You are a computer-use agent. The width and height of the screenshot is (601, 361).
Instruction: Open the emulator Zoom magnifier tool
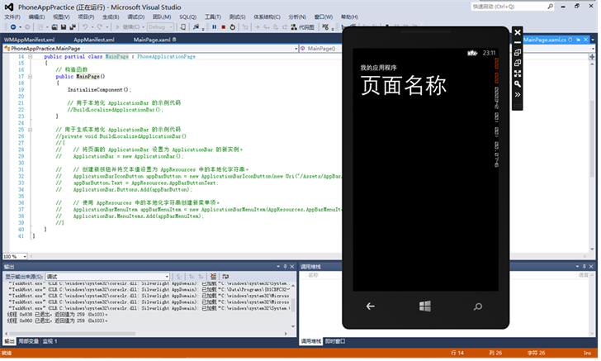(x=518, y=84)
